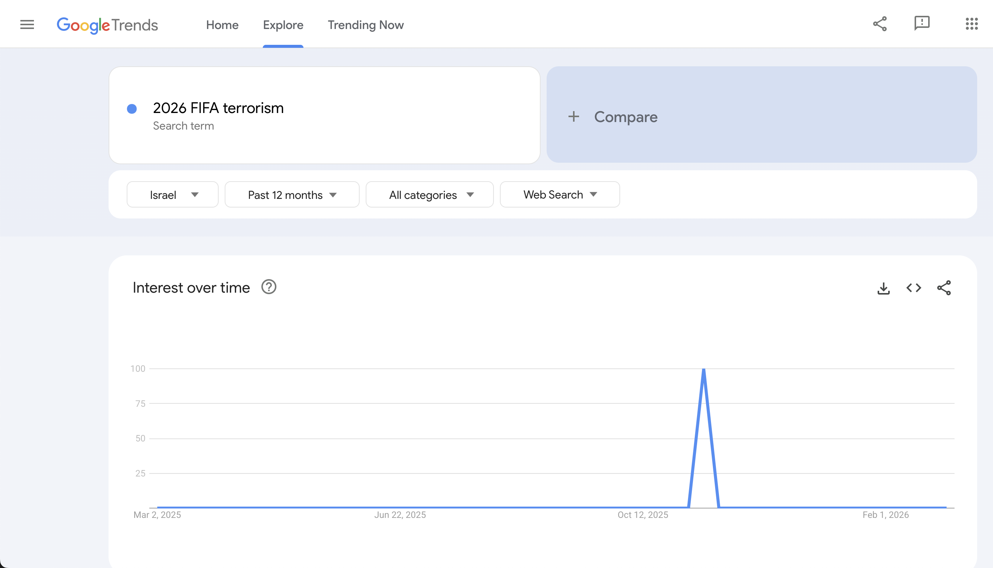993x568 pixels.
Task: Click the Compare button
Action: click(x=625, y=117)
